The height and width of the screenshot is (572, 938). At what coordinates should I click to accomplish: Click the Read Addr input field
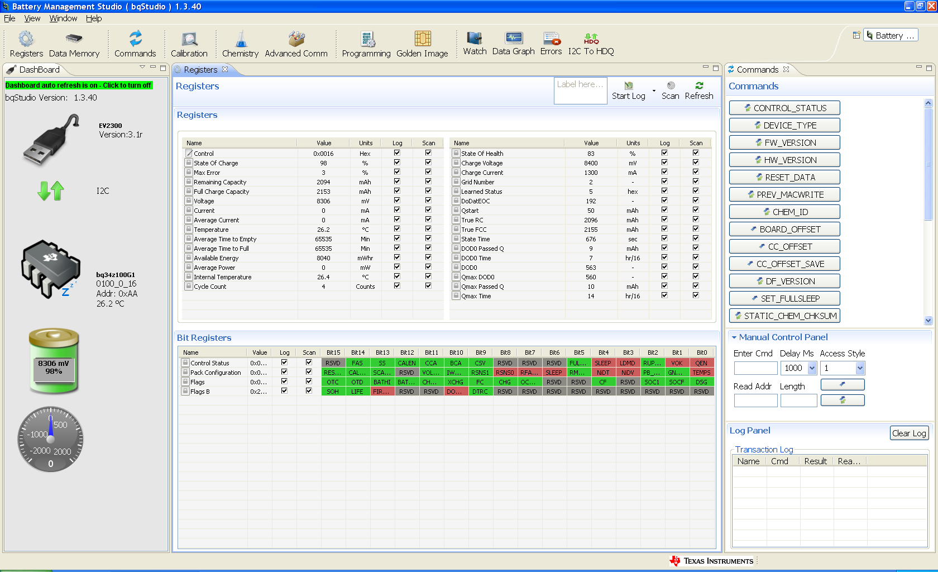click(x=755, y=401)
